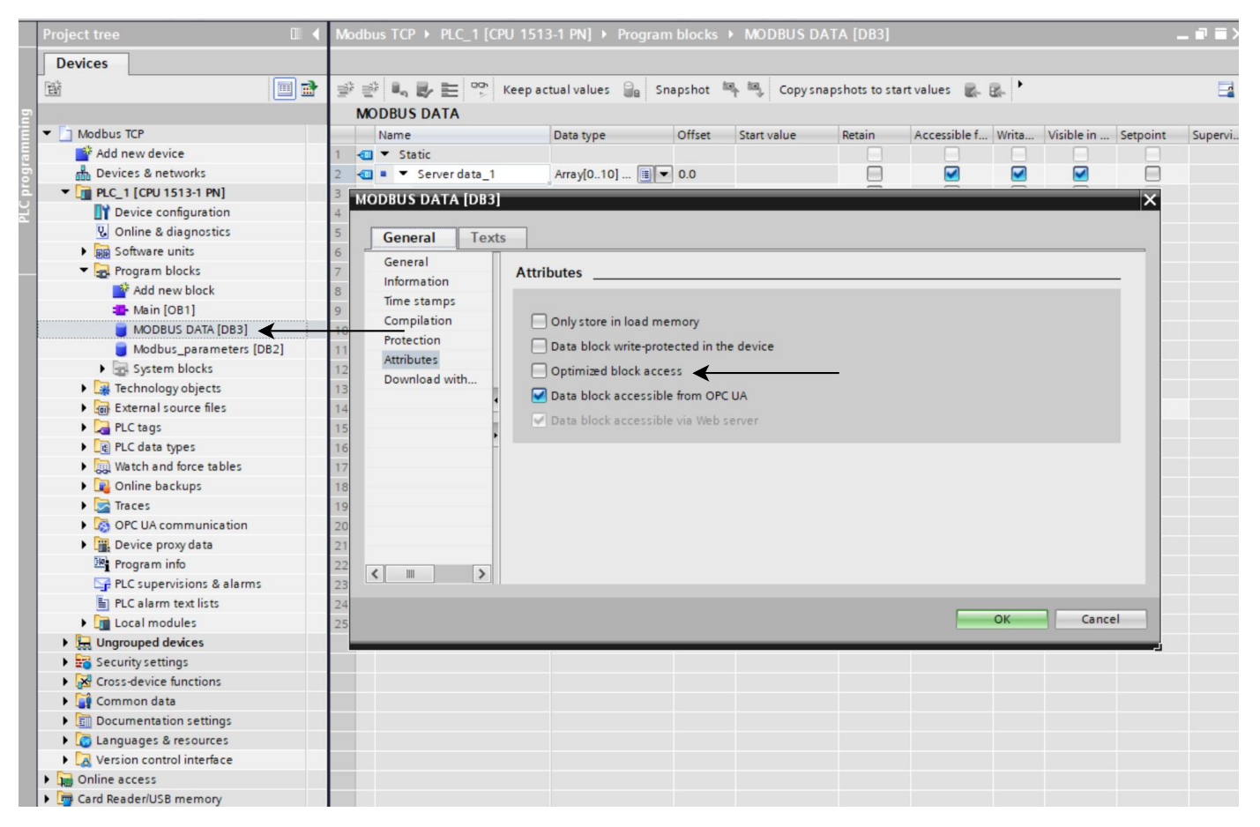Image resolution: width=1260 pixels, height=827 pixels.
Task: Select Compilation in the properties list
Action: tap(418, 321)
